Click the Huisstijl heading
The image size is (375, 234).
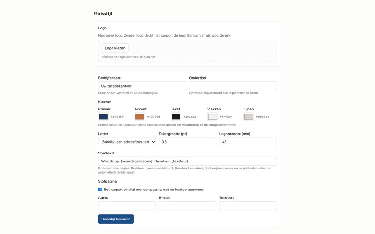pos(103,14)
